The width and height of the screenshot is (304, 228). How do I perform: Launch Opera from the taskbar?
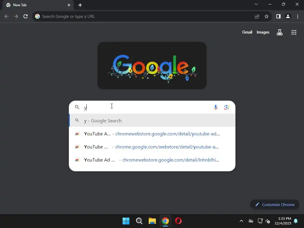(178, 221)
